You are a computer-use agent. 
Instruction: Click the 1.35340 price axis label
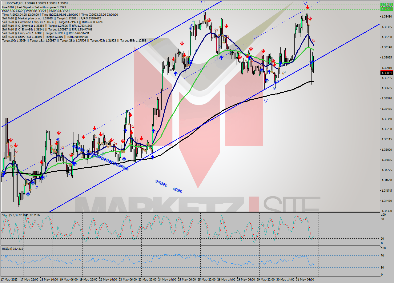click(387, 119)
